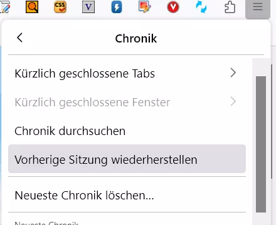Click the panel's vertical scrollbar thumb
The width and height of the screenshot is (276, 225).
click(x=261, y=144)
